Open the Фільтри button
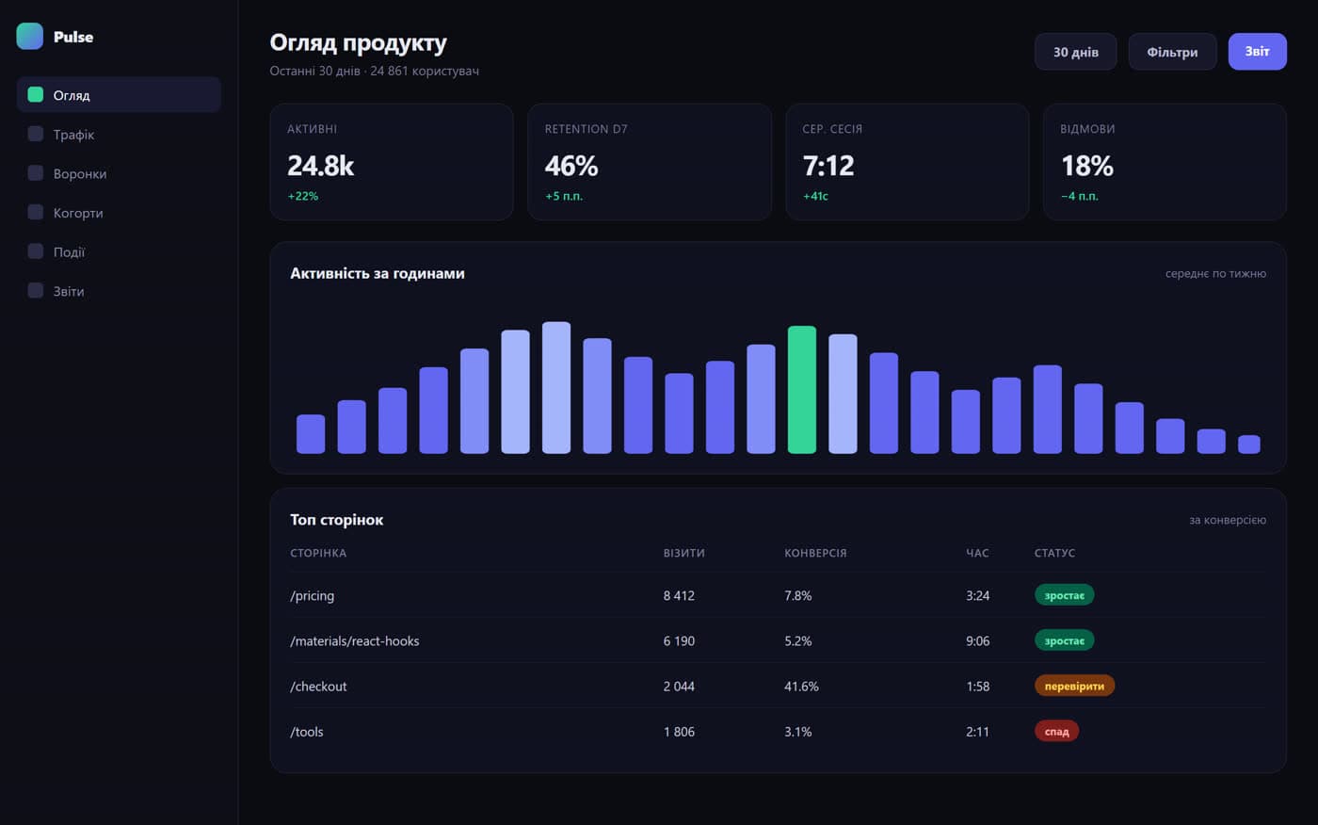 (x=1172, y=52)
